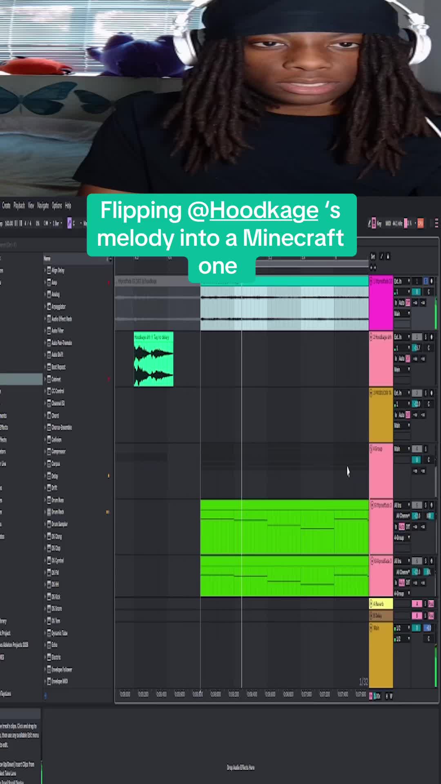Click the Analog device icon
The image size is (441, 784).
[49, 294]
